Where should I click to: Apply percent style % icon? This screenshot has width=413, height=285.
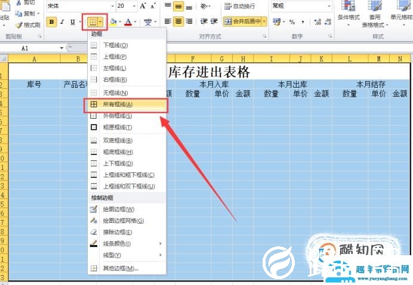coord(292,22)
